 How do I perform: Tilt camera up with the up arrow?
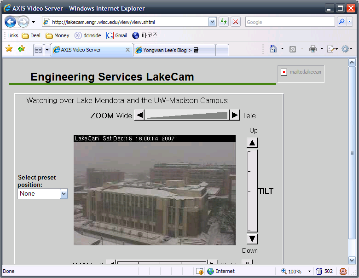(252, 143)
